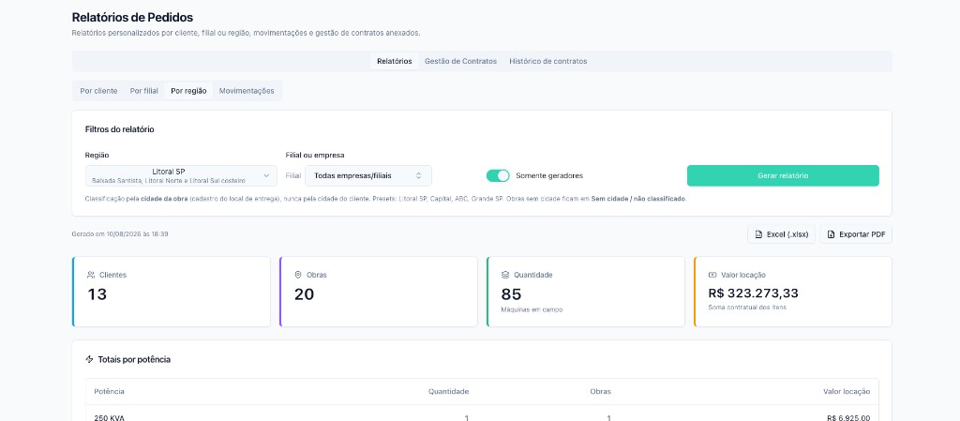
Task: Open the Gestão de Contratos tab
Action: 461,61
